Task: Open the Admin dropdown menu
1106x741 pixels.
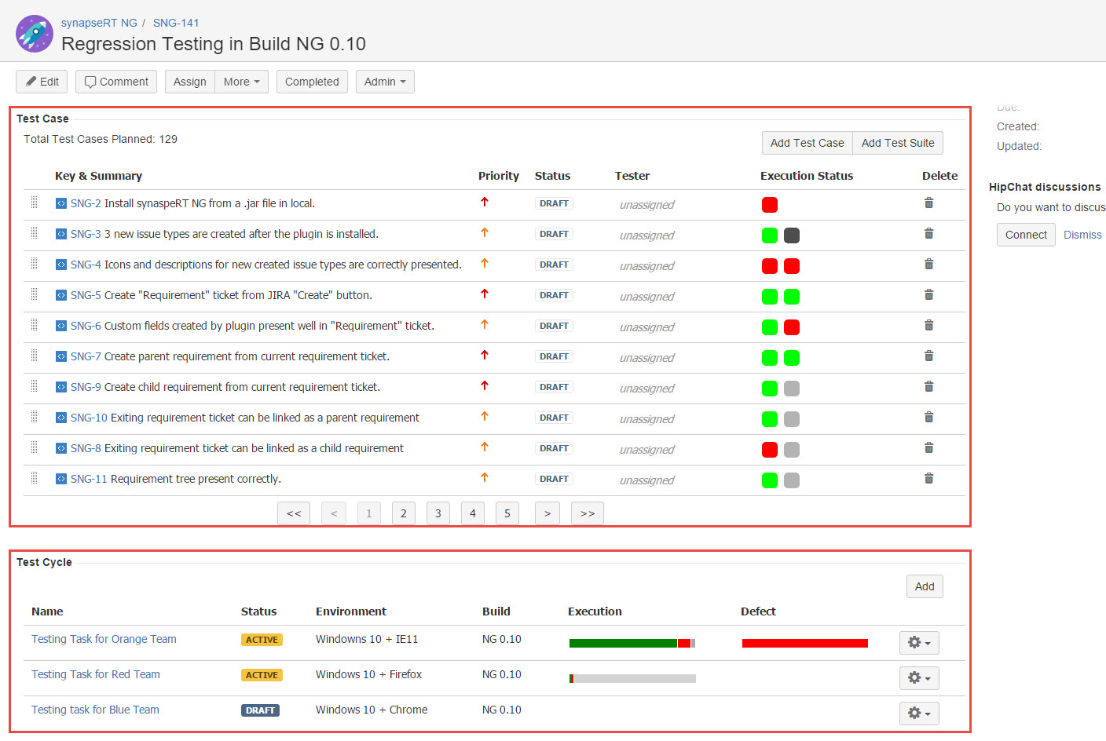Action: pyautogui.click(x=385, y=82)
